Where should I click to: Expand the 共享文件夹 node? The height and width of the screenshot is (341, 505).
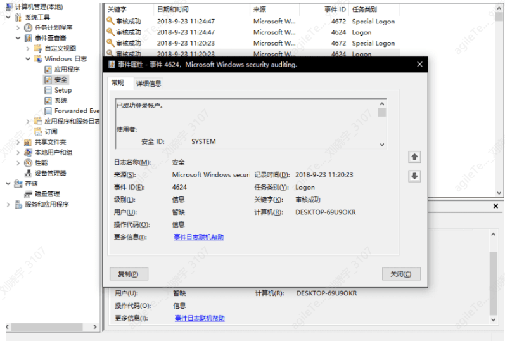[x=18, y=142]
